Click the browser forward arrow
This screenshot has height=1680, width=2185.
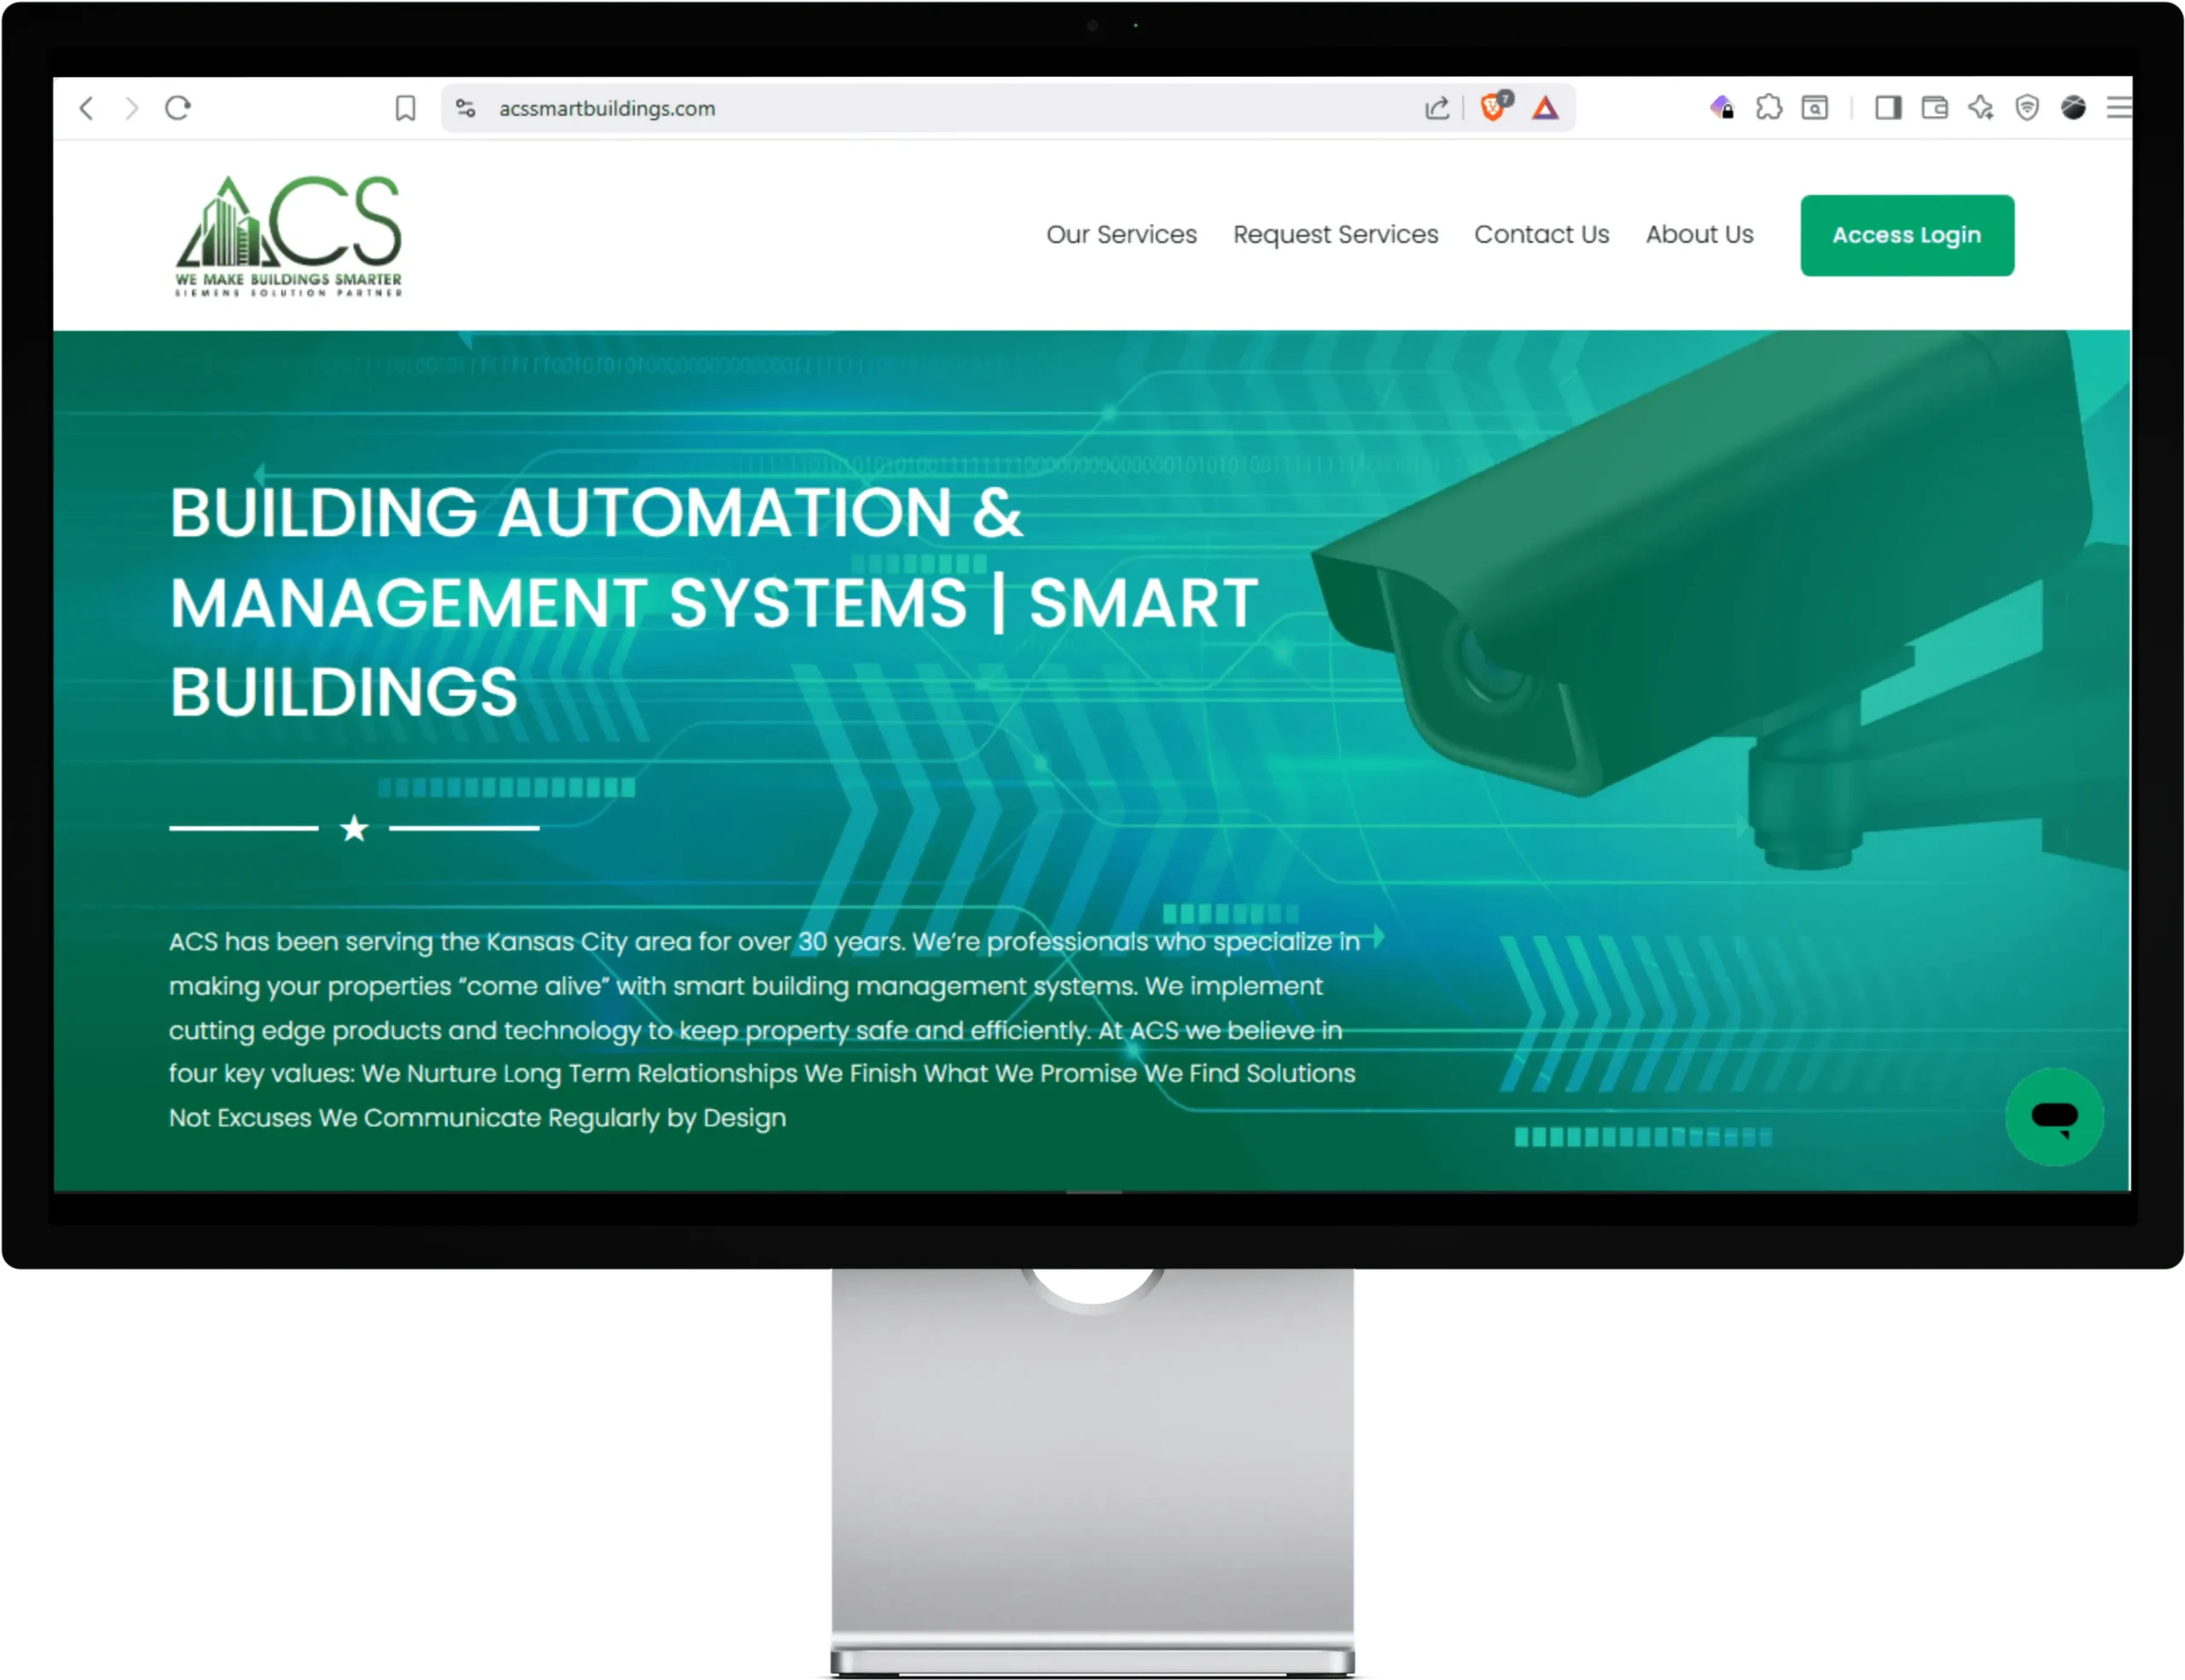132,108
